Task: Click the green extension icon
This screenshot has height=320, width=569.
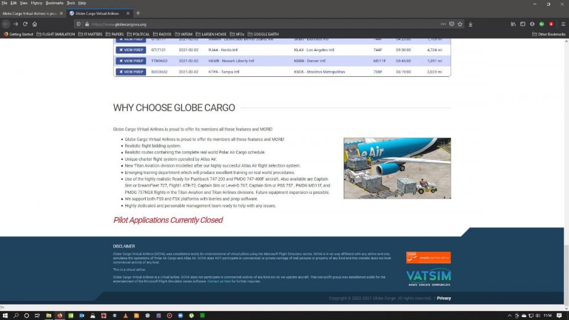Action: tap(542, 24)
